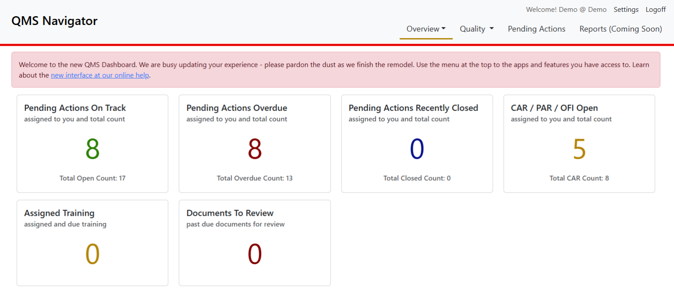Open the Overview dropdown caret arrow
Screen dimensions: 674x301
click(x=444, y=29)
